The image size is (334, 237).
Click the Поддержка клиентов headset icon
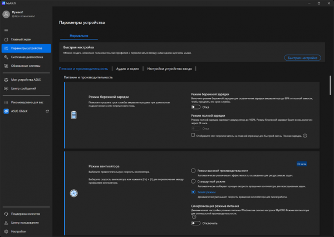click(6, 214)
